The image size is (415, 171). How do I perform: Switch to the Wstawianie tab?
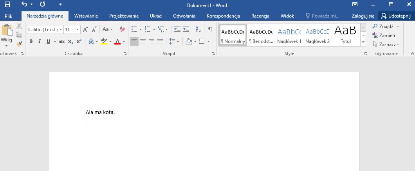(x=86, y=16)
